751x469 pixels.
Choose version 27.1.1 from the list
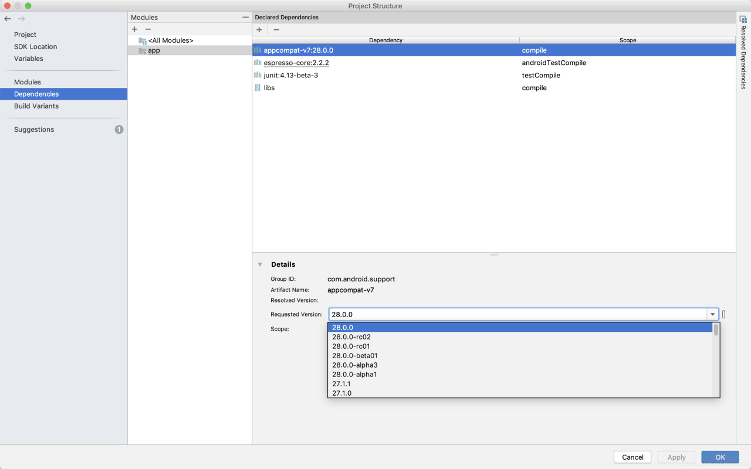(520, 384)
